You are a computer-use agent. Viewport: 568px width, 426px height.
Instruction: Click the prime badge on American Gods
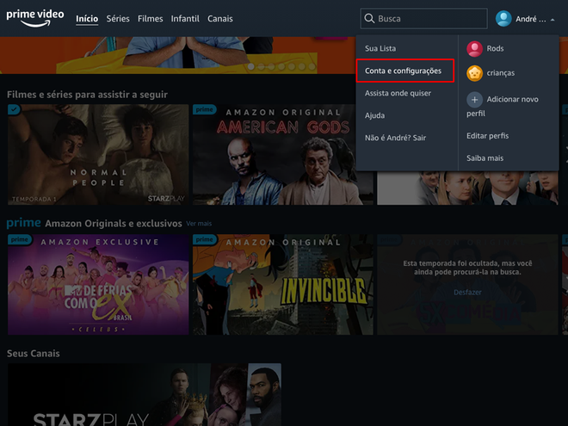(x=204, y=109)
